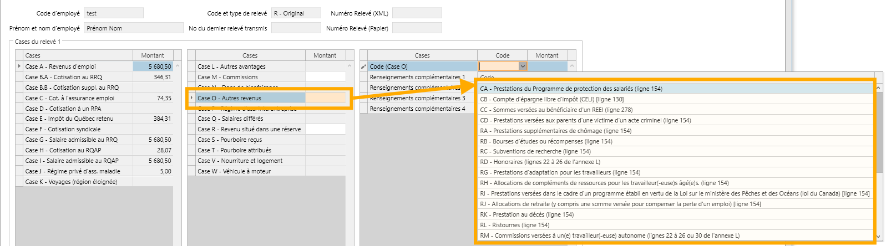Select CA - Prestations du Programme de protection des salariés
886x246 pixels.
click(676, 89)
